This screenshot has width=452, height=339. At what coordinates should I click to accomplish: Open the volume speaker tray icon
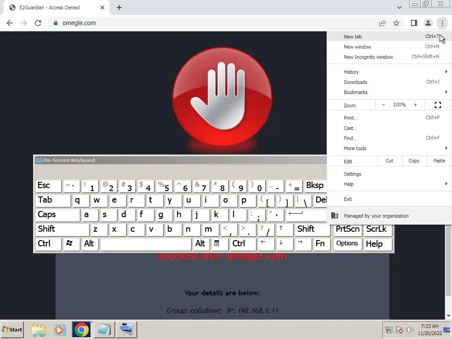(410, 329)
